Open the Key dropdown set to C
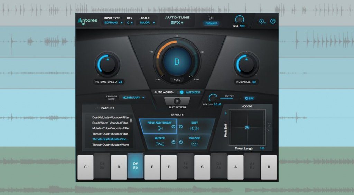 130,23
